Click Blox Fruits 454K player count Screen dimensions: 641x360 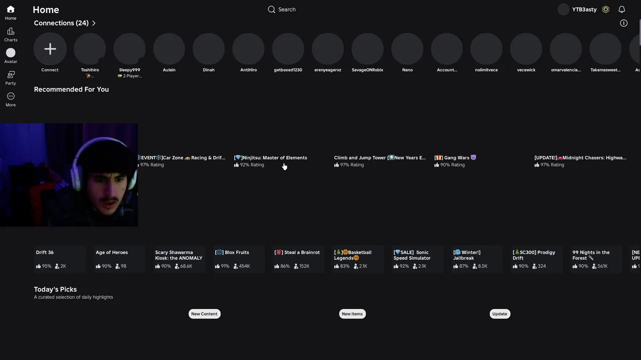click(x=241, y=266)
